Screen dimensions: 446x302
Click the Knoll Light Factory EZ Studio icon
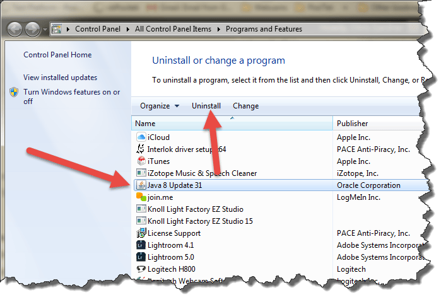[141, 209]
